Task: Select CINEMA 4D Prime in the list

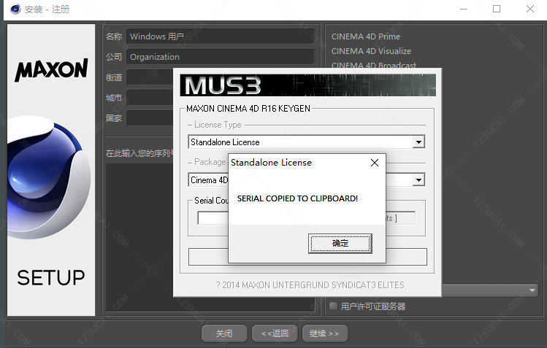Action: coord(366,36)
